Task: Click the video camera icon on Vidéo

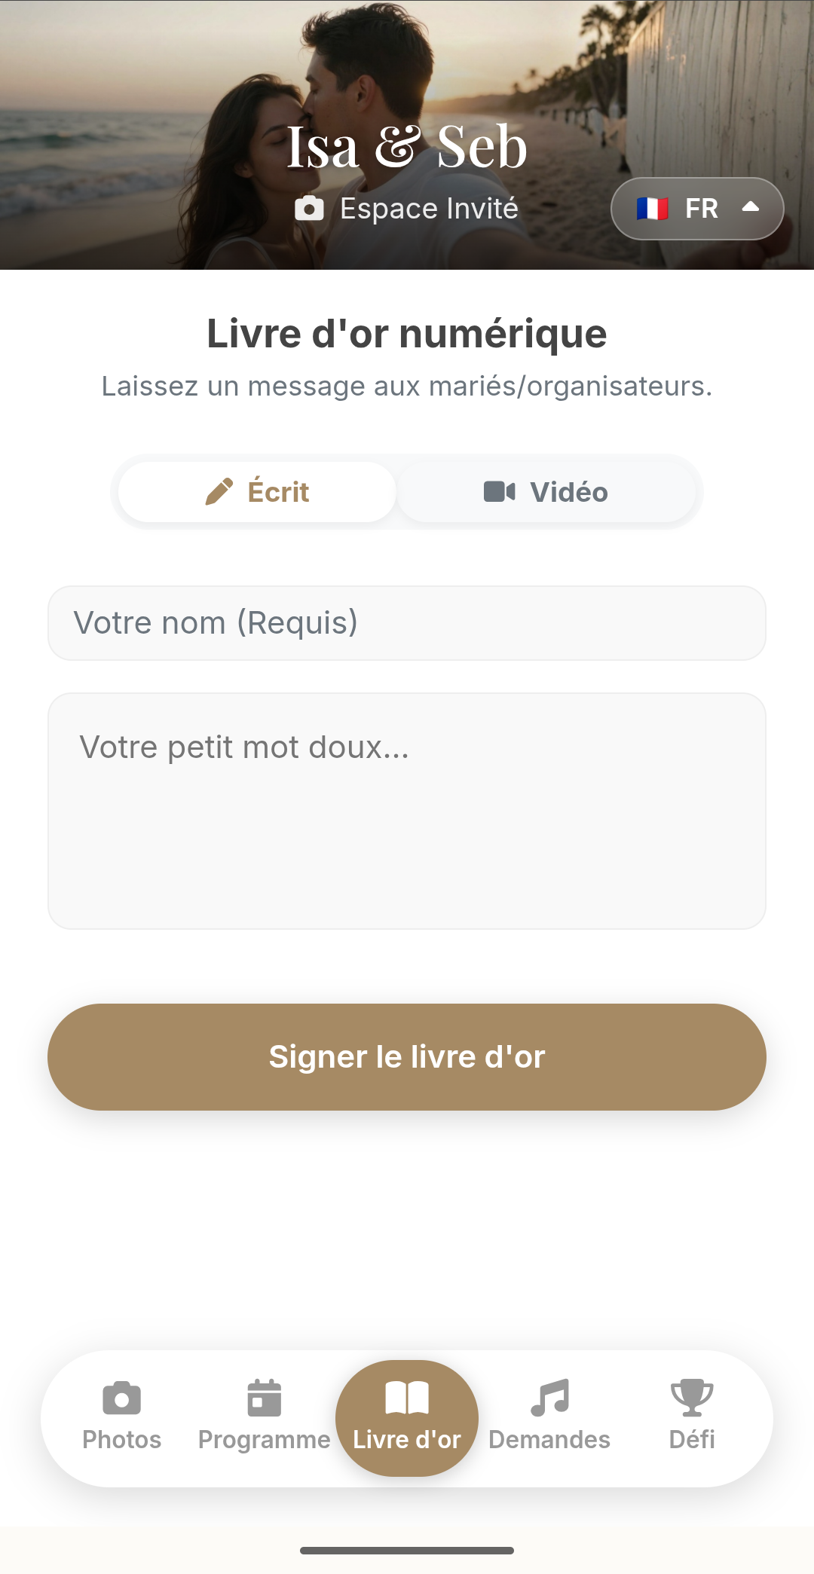Action: [499, 492]
